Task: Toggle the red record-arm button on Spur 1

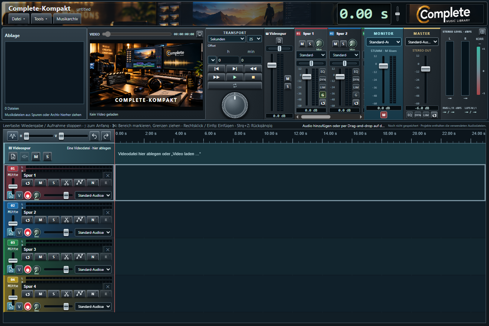Action: [x=28, y=195]
